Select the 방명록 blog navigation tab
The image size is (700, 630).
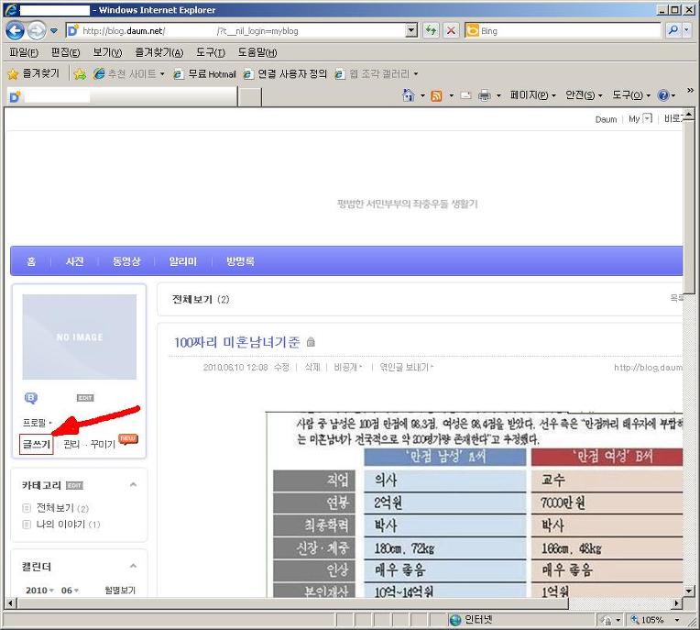[x=240, y=261]
